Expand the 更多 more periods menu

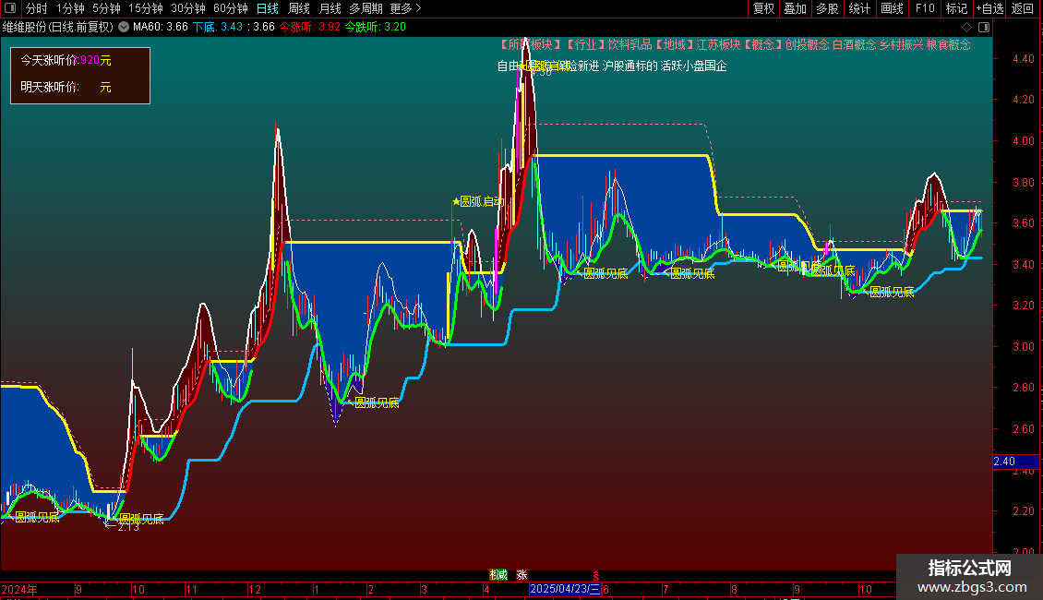(406, 8)
